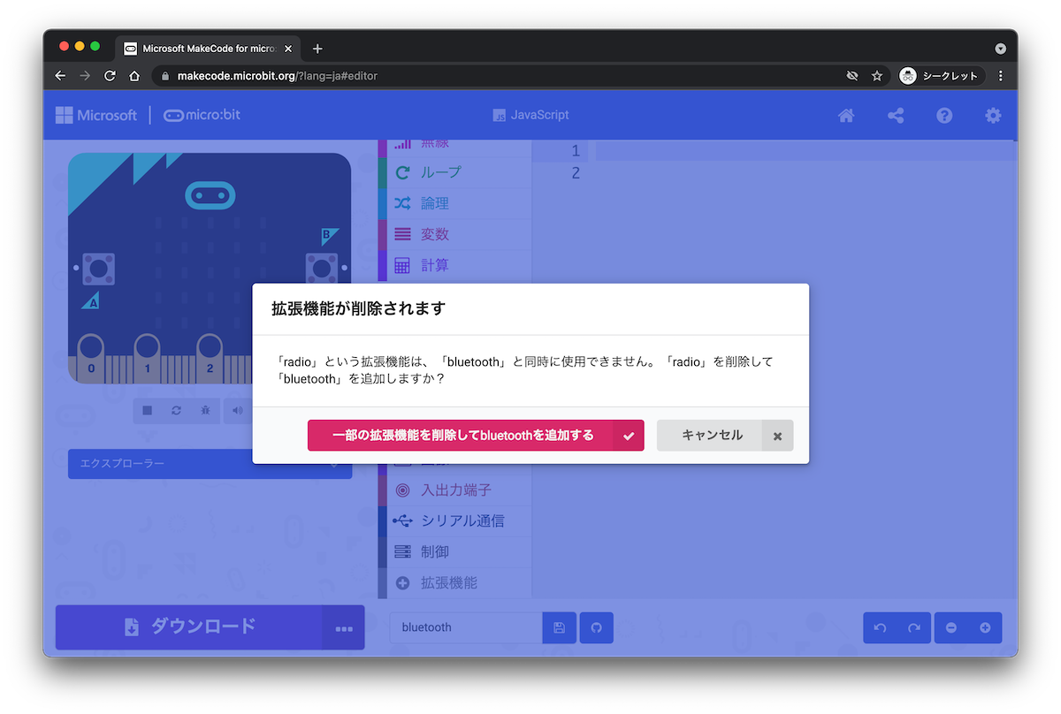
Task: Open the settings gear menu
Action: coord(994,115)
